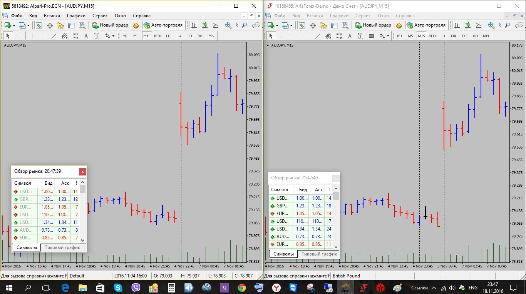Toggle Авто-торговля in AlfaForex window

[426, 25]
